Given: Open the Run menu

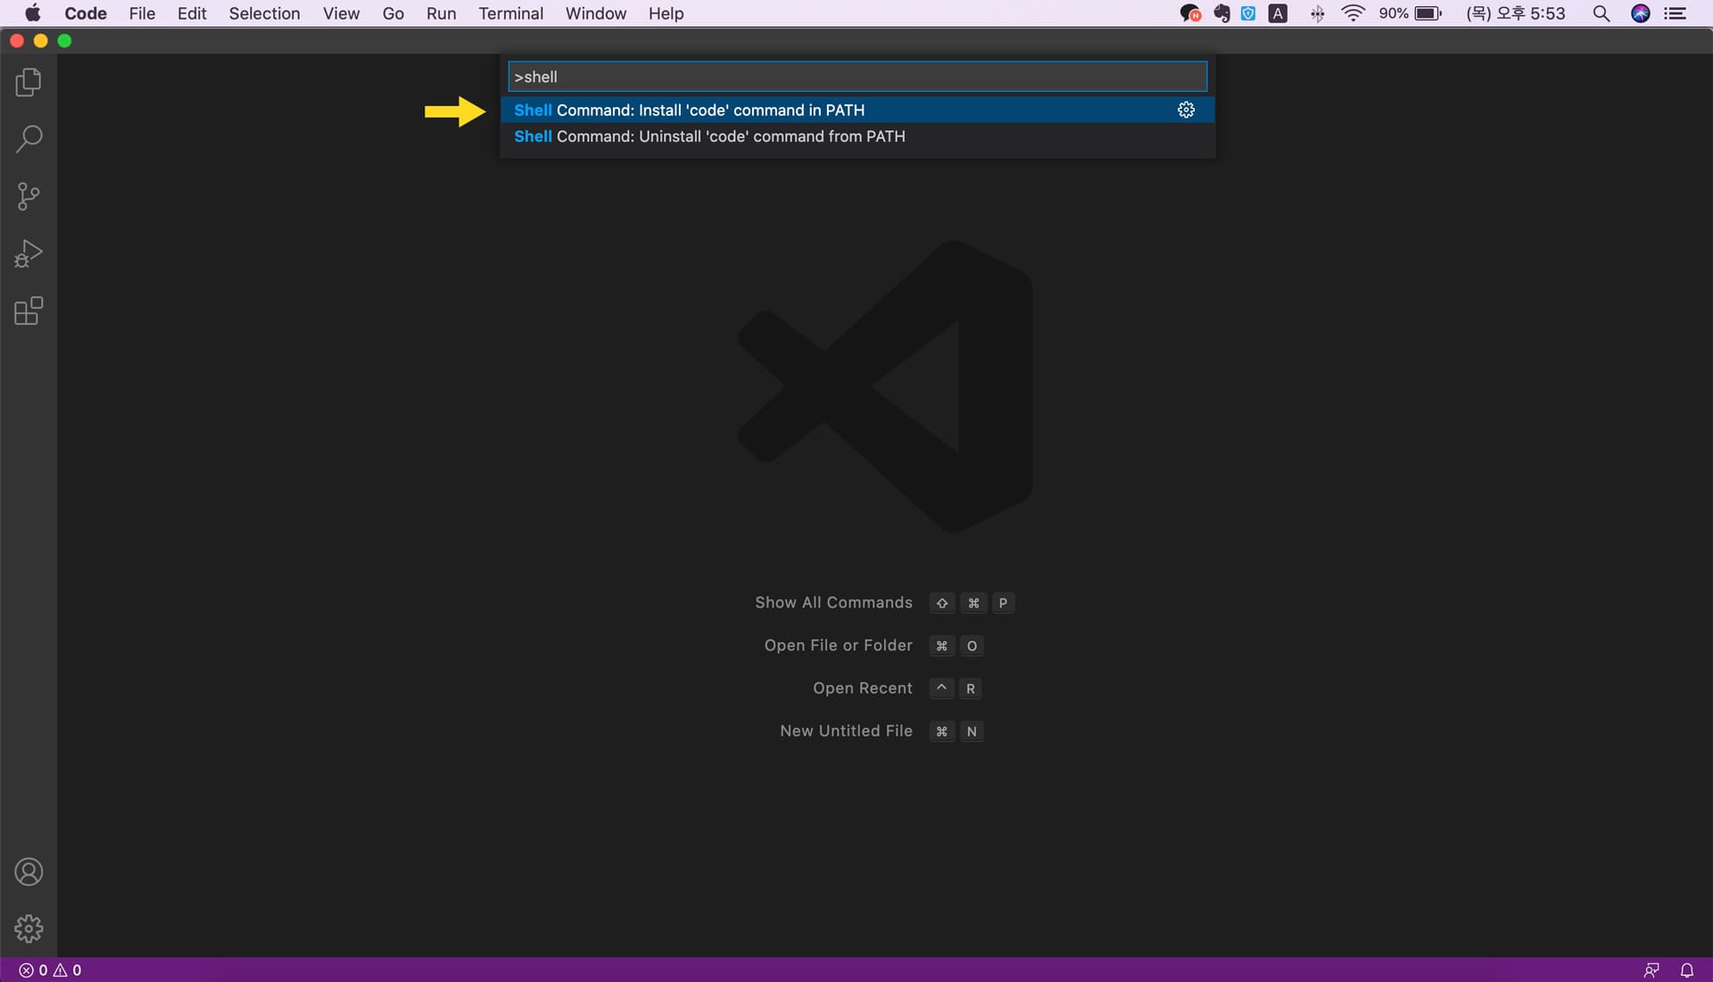Looking at the screenshot, I should point(441,13).
